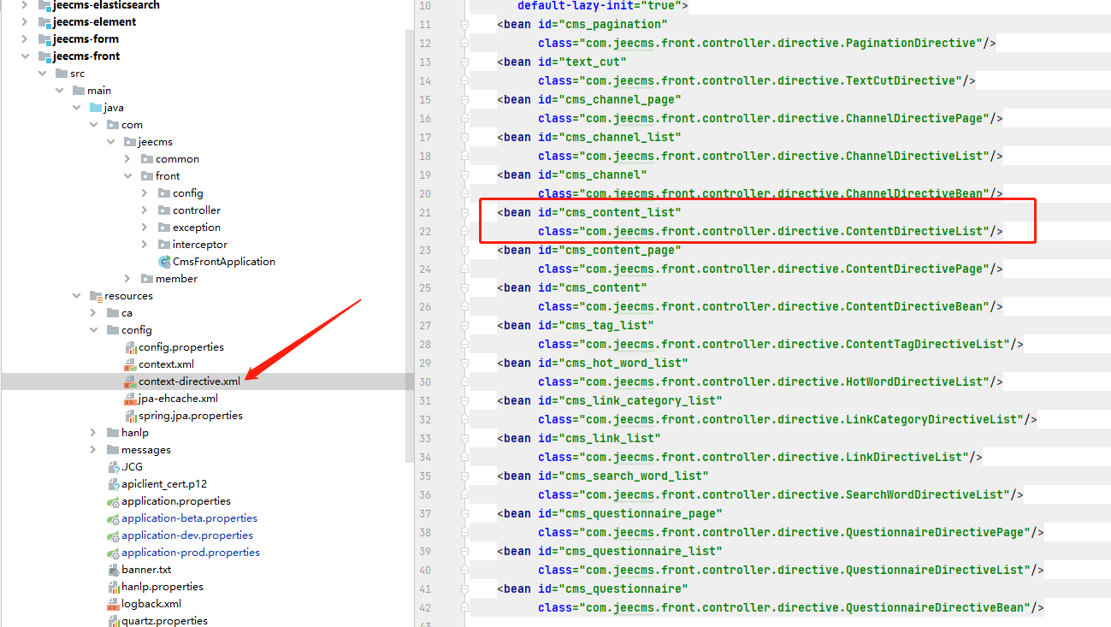This screenshot has width=1111, height=627.
Task: Click the logback.xml file icon
Action: pyautogui.click(x=114, y=604)
